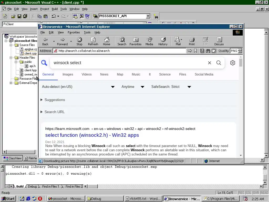
Task: Click the Back button in Internet Explorer
Action: pos(45,41)
